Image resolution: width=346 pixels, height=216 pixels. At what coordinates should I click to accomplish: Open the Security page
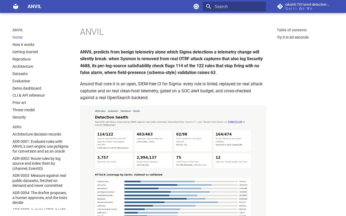click(x=19, y=117)
